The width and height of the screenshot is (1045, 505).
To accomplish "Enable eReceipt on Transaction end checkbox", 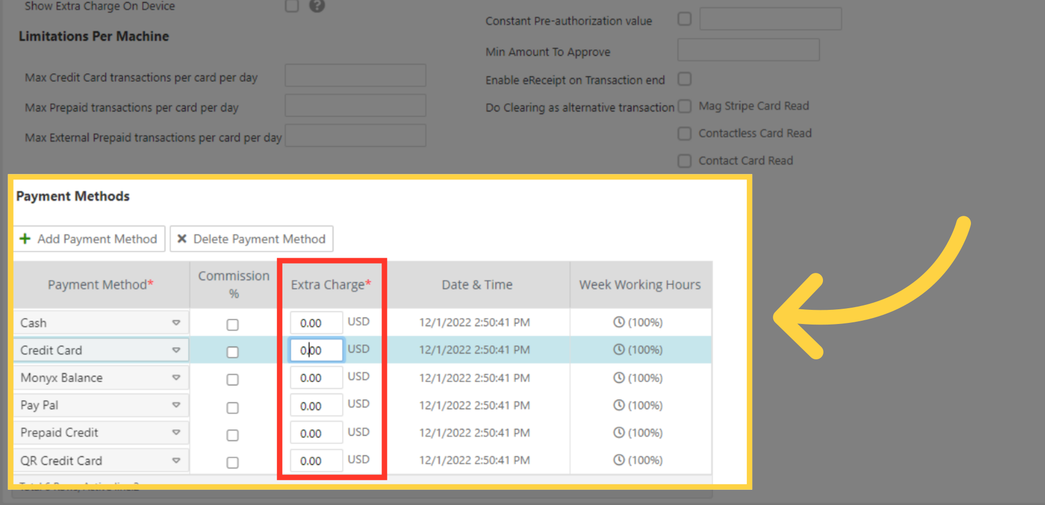I will (x=685, y=79).
